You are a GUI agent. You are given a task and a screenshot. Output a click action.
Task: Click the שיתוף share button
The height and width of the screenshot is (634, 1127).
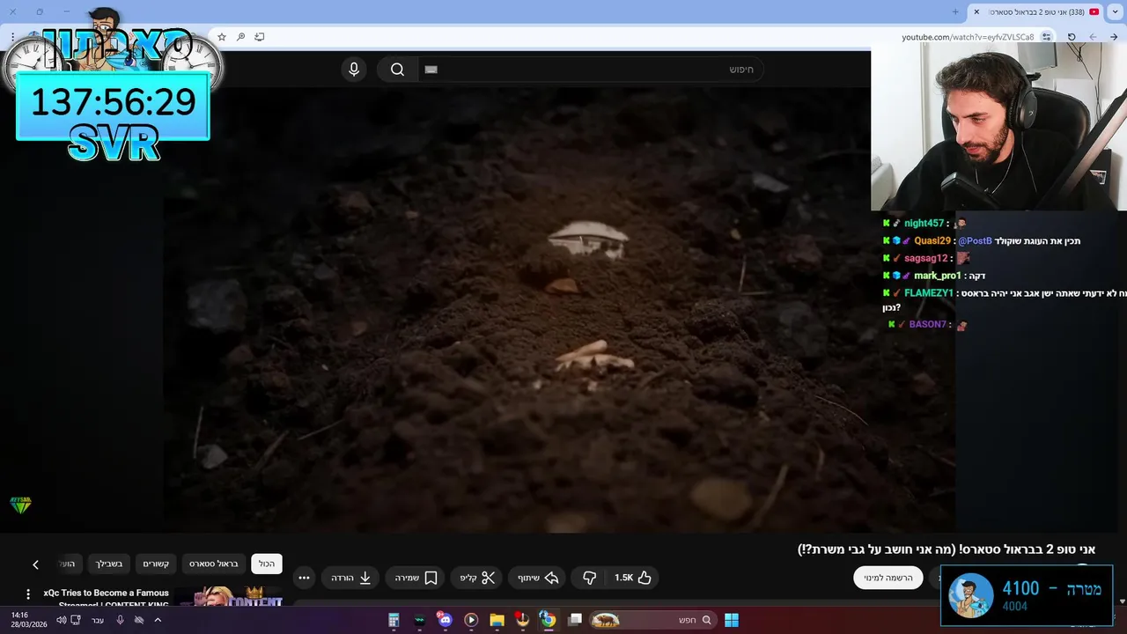click(x=538, y=578)
